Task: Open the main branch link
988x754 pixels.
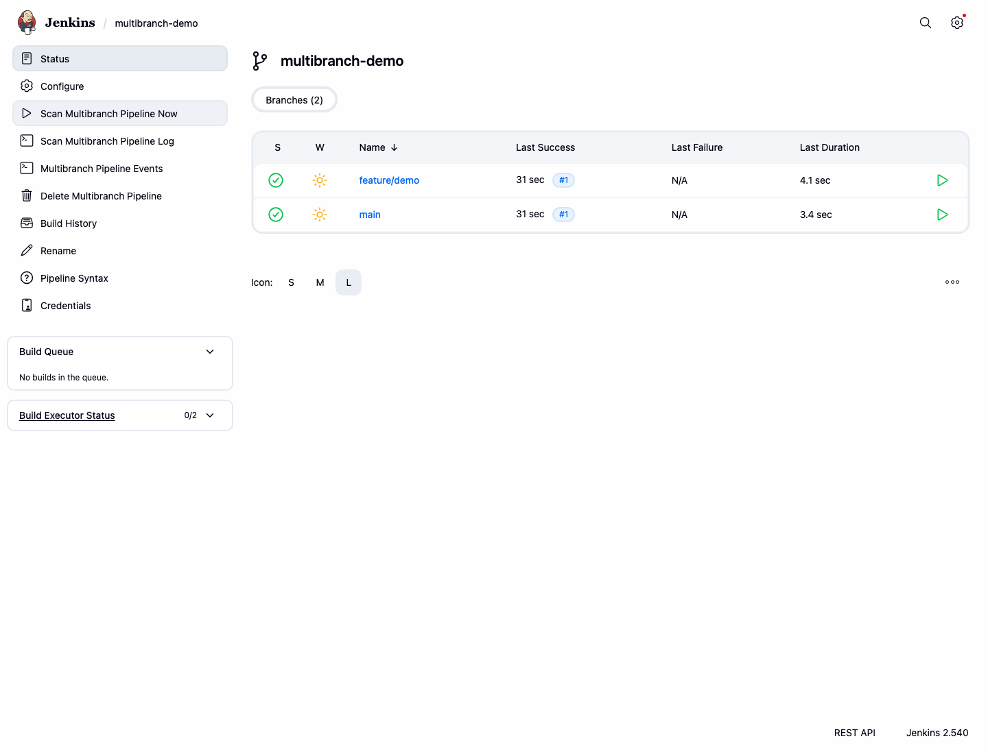Action: 370,215
